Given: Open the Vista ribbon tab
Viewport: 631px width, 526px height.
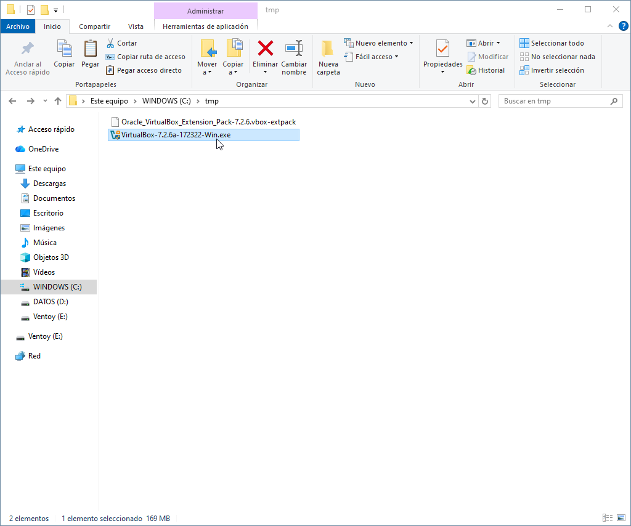Looking at the screenshot, I should (x=136, y=26).
